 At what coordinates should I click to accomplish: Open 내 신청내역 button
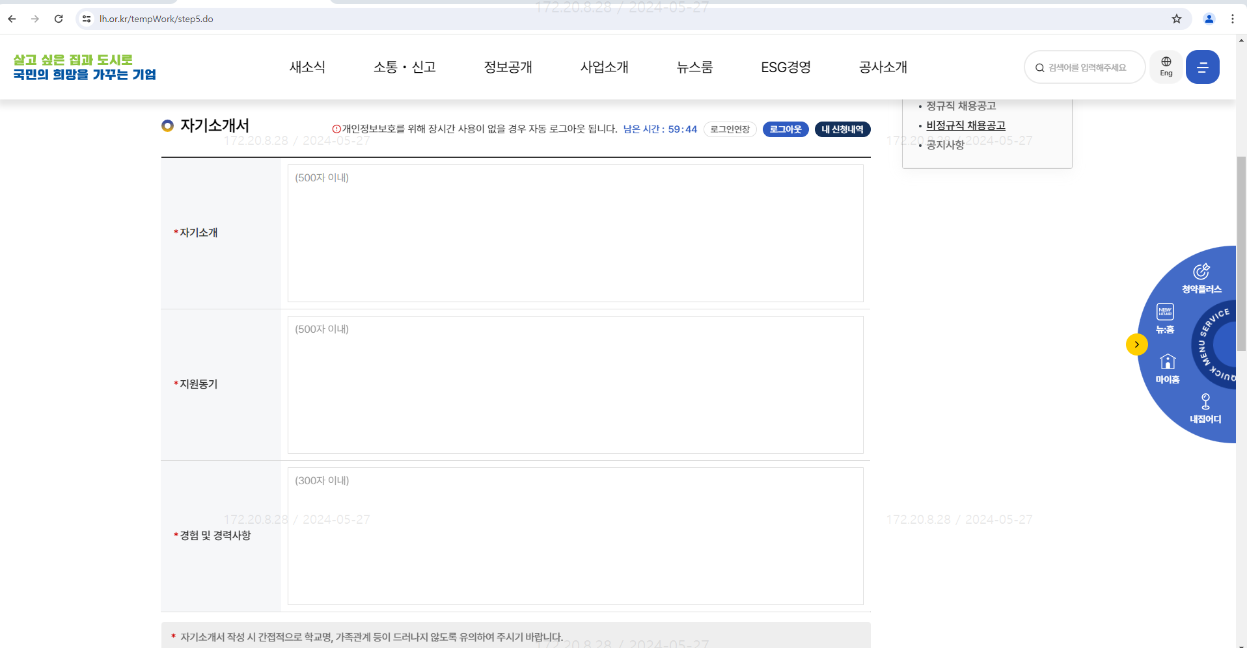842,129
